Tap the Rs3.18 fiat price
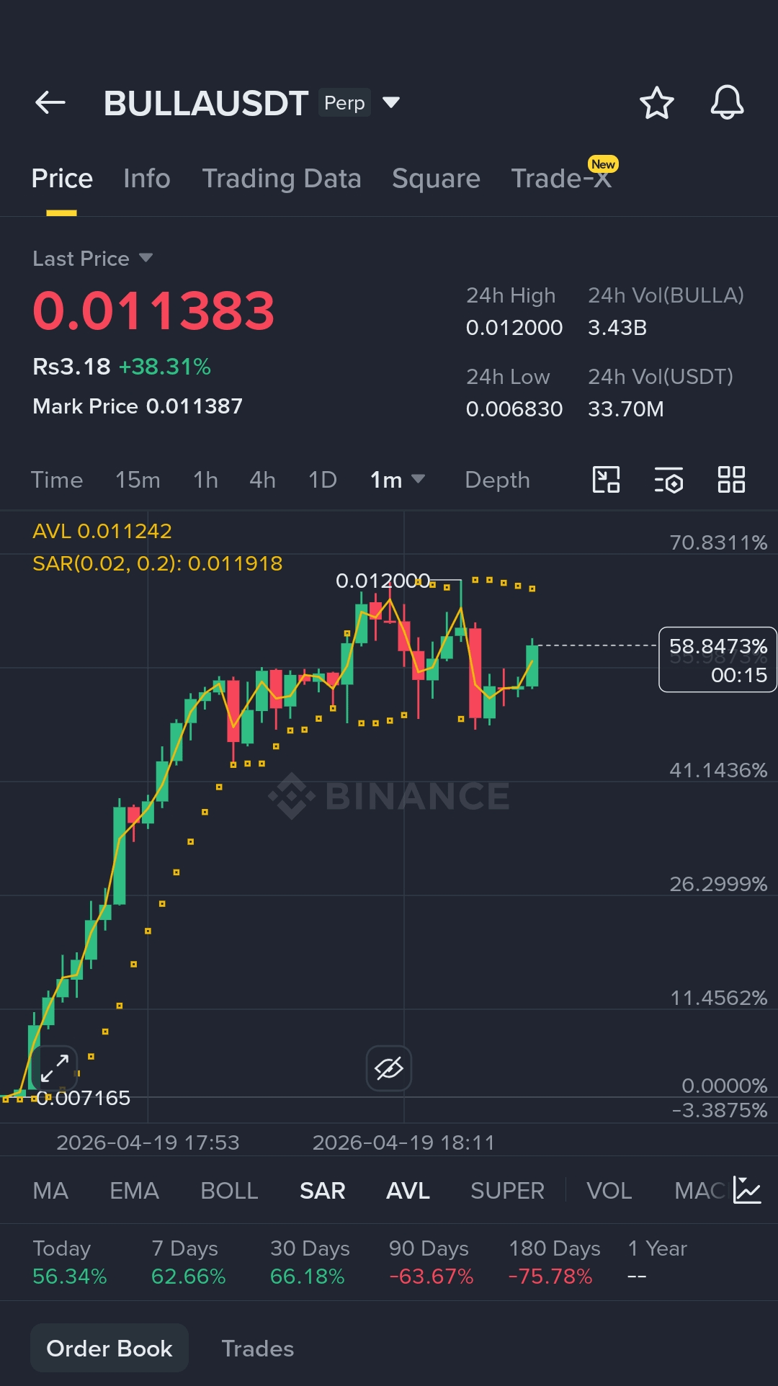This screenshot has height=1386, width=778. (x=71, y=367)
